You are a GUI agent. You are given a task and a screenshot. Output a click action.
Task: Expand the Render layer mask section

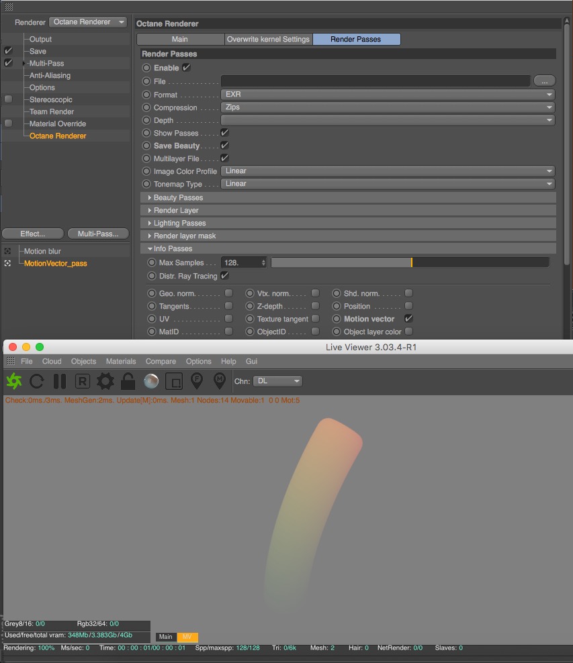[x=348, y=236]
